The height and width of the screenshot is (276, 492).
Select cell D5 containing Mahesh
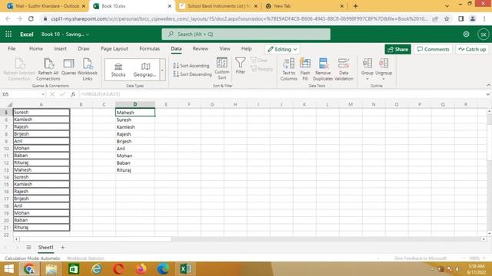pyautogui.click(x=135, y=113)
